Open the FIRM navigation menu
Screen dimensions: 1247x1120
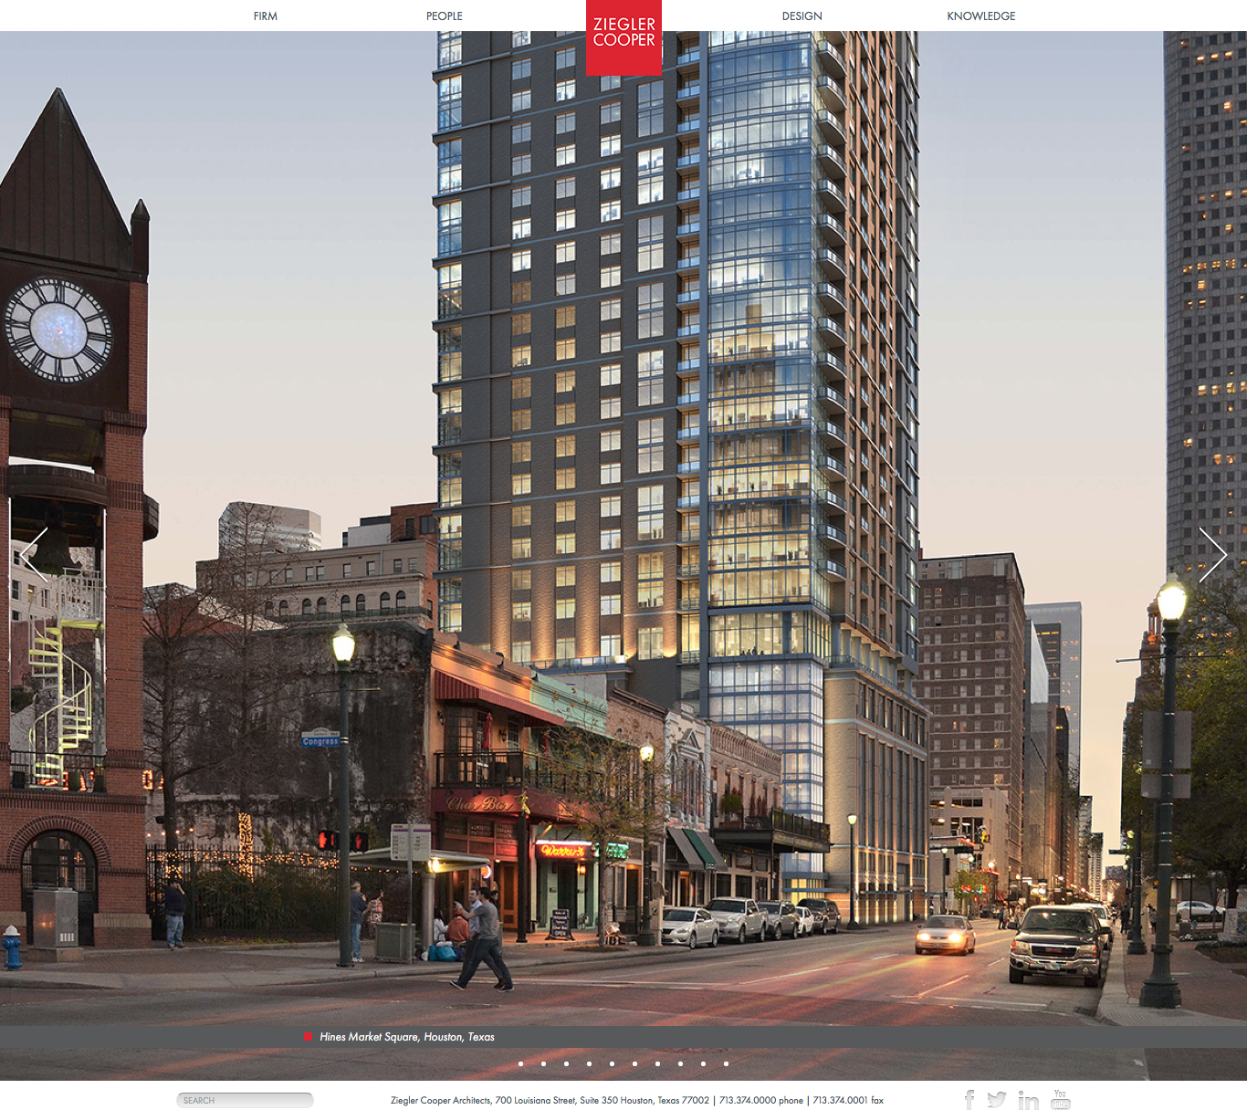coord(265,16)
